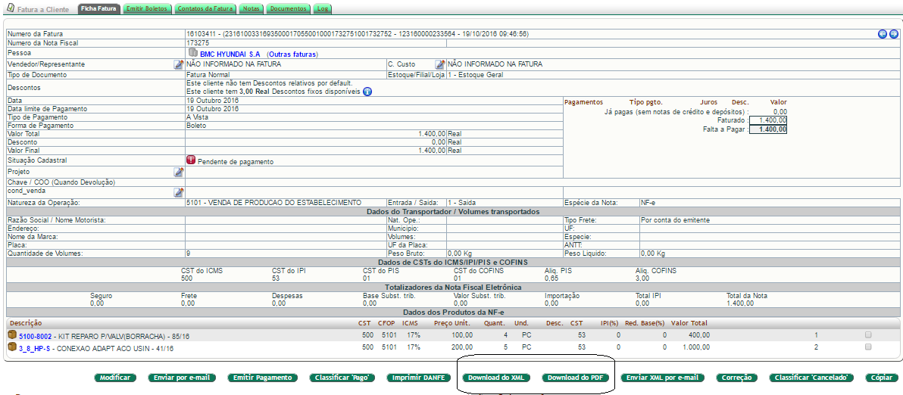Click the '5101 - VENDA DE PRODUCAO DO ESTABELECIMENTO' text
This screenshot has height=395, width=903.
tap(274, 202)
